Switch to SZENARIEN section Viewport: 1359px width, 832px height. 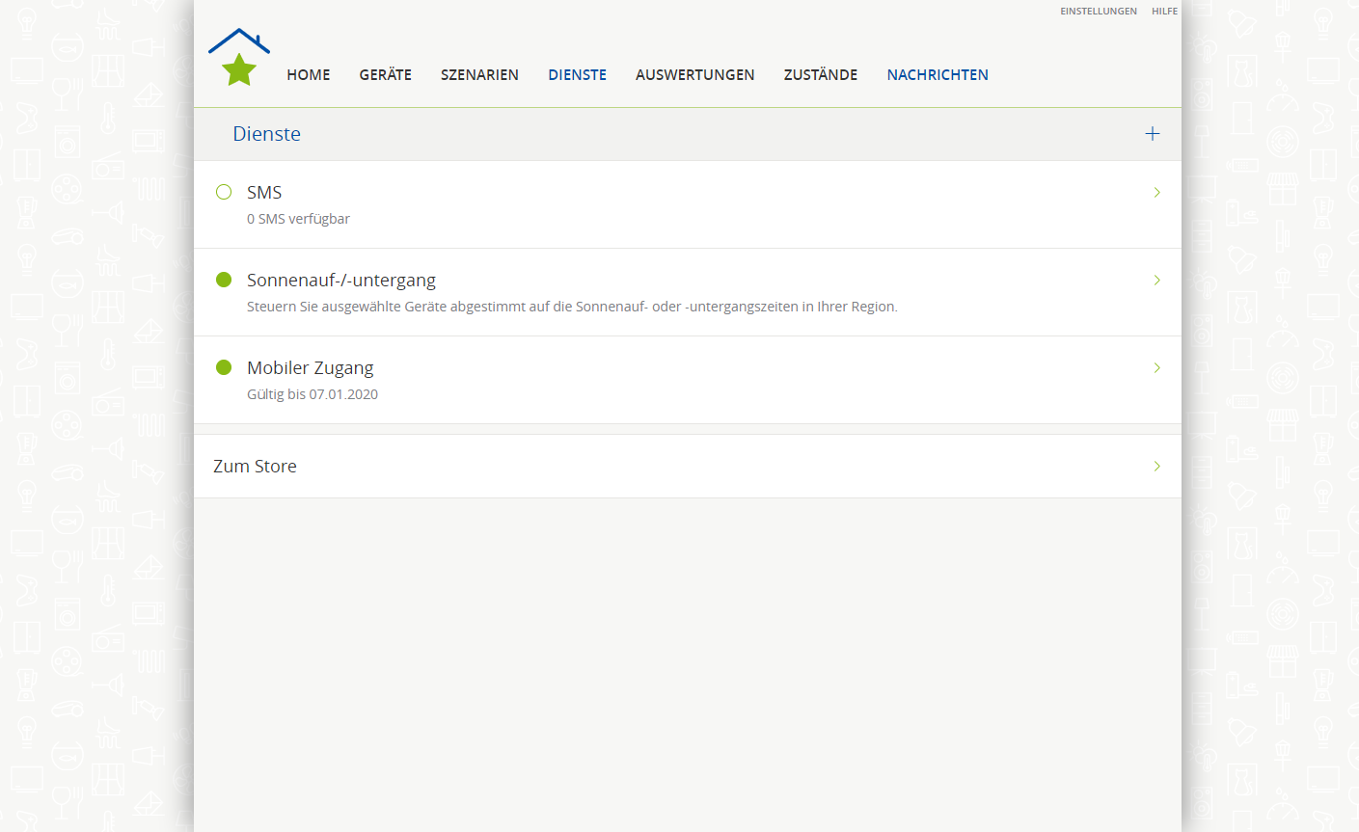(479, 75)
